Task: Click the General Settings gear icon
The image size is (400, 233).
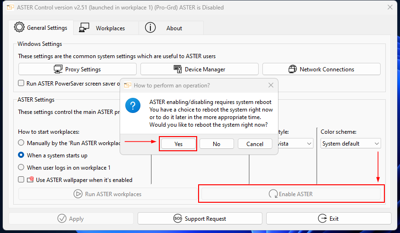Action: pyautogui.click(x=19, y=27)
